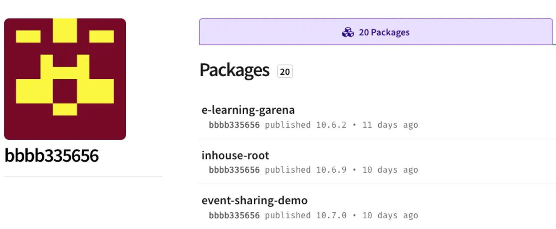
Task: Open the inhouse-root package
Action: 235,156
